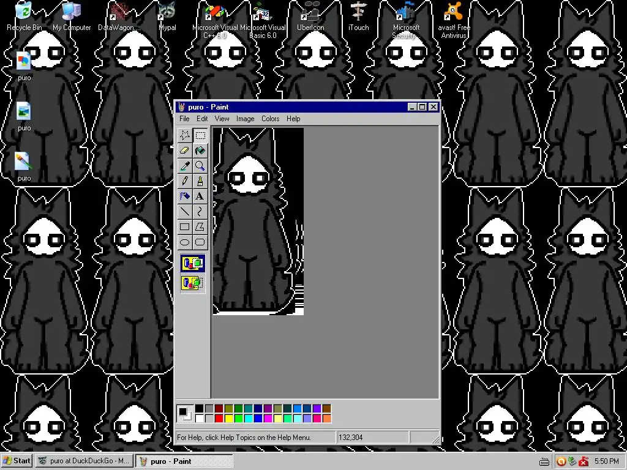Open the Edit menu
The height and width of the screenshot is (470, 627).
[202, 119]
